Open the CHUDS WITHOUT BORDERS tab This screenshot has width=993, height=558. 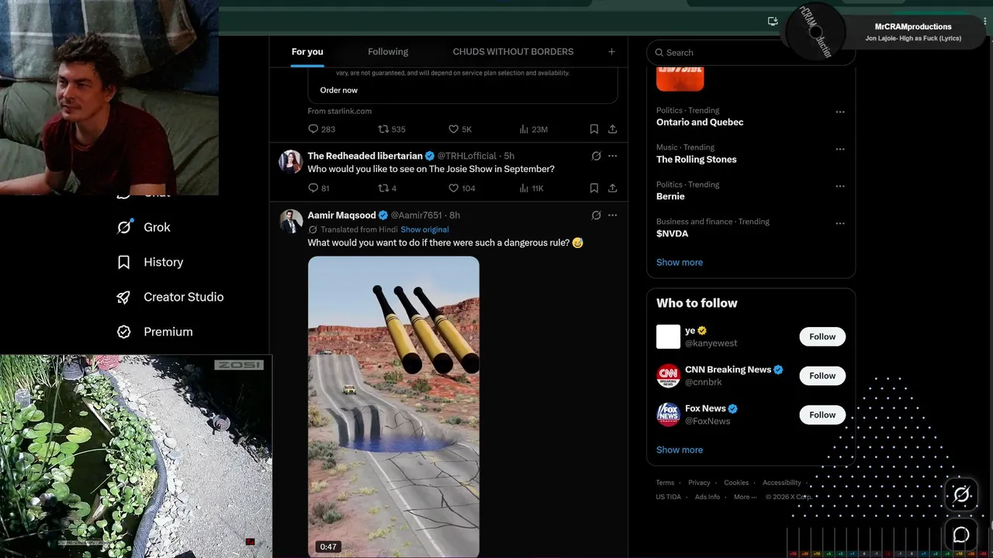point(513,52)
